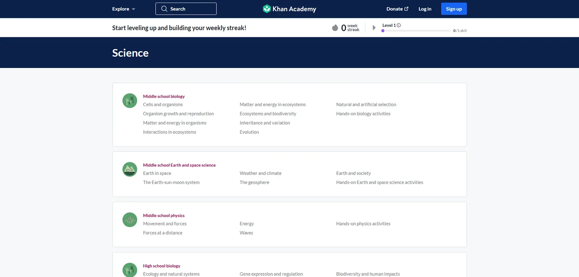Open Matter and energy in organisms

(x=175, y=123)
